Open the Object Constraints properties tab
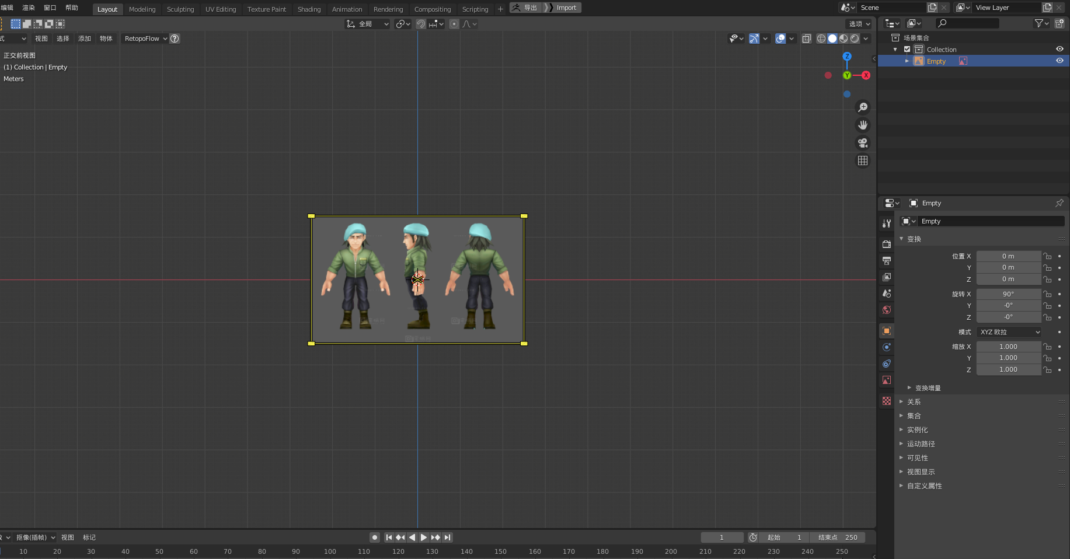This screenshot has height=559, width=1070. [x=887, y=364]
